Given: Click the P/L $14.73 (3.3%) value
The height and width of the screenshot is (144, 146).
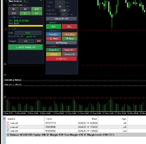Looking at the screenshot, I should [x=21, y=21].
